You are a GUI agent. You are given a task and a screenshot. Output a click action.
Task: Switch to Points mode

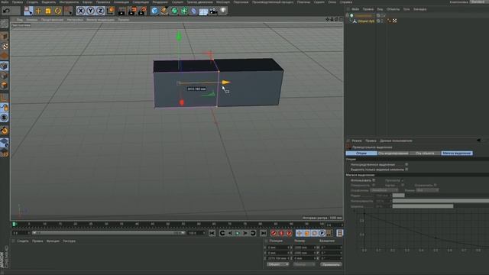5,66
